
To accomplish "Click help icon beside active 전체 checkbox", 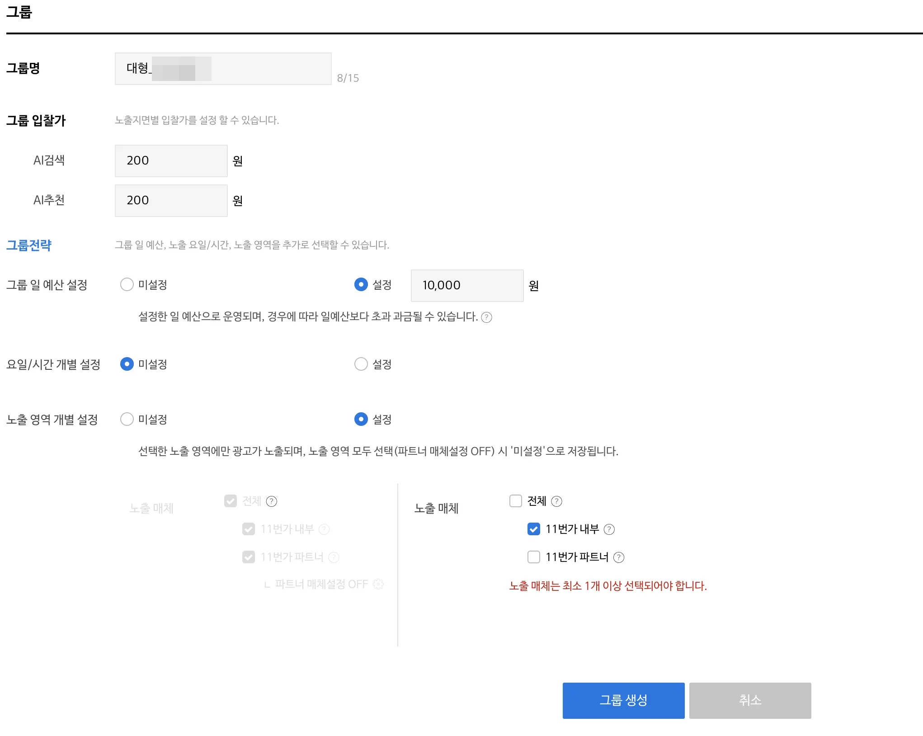I will tap(557, 501).
